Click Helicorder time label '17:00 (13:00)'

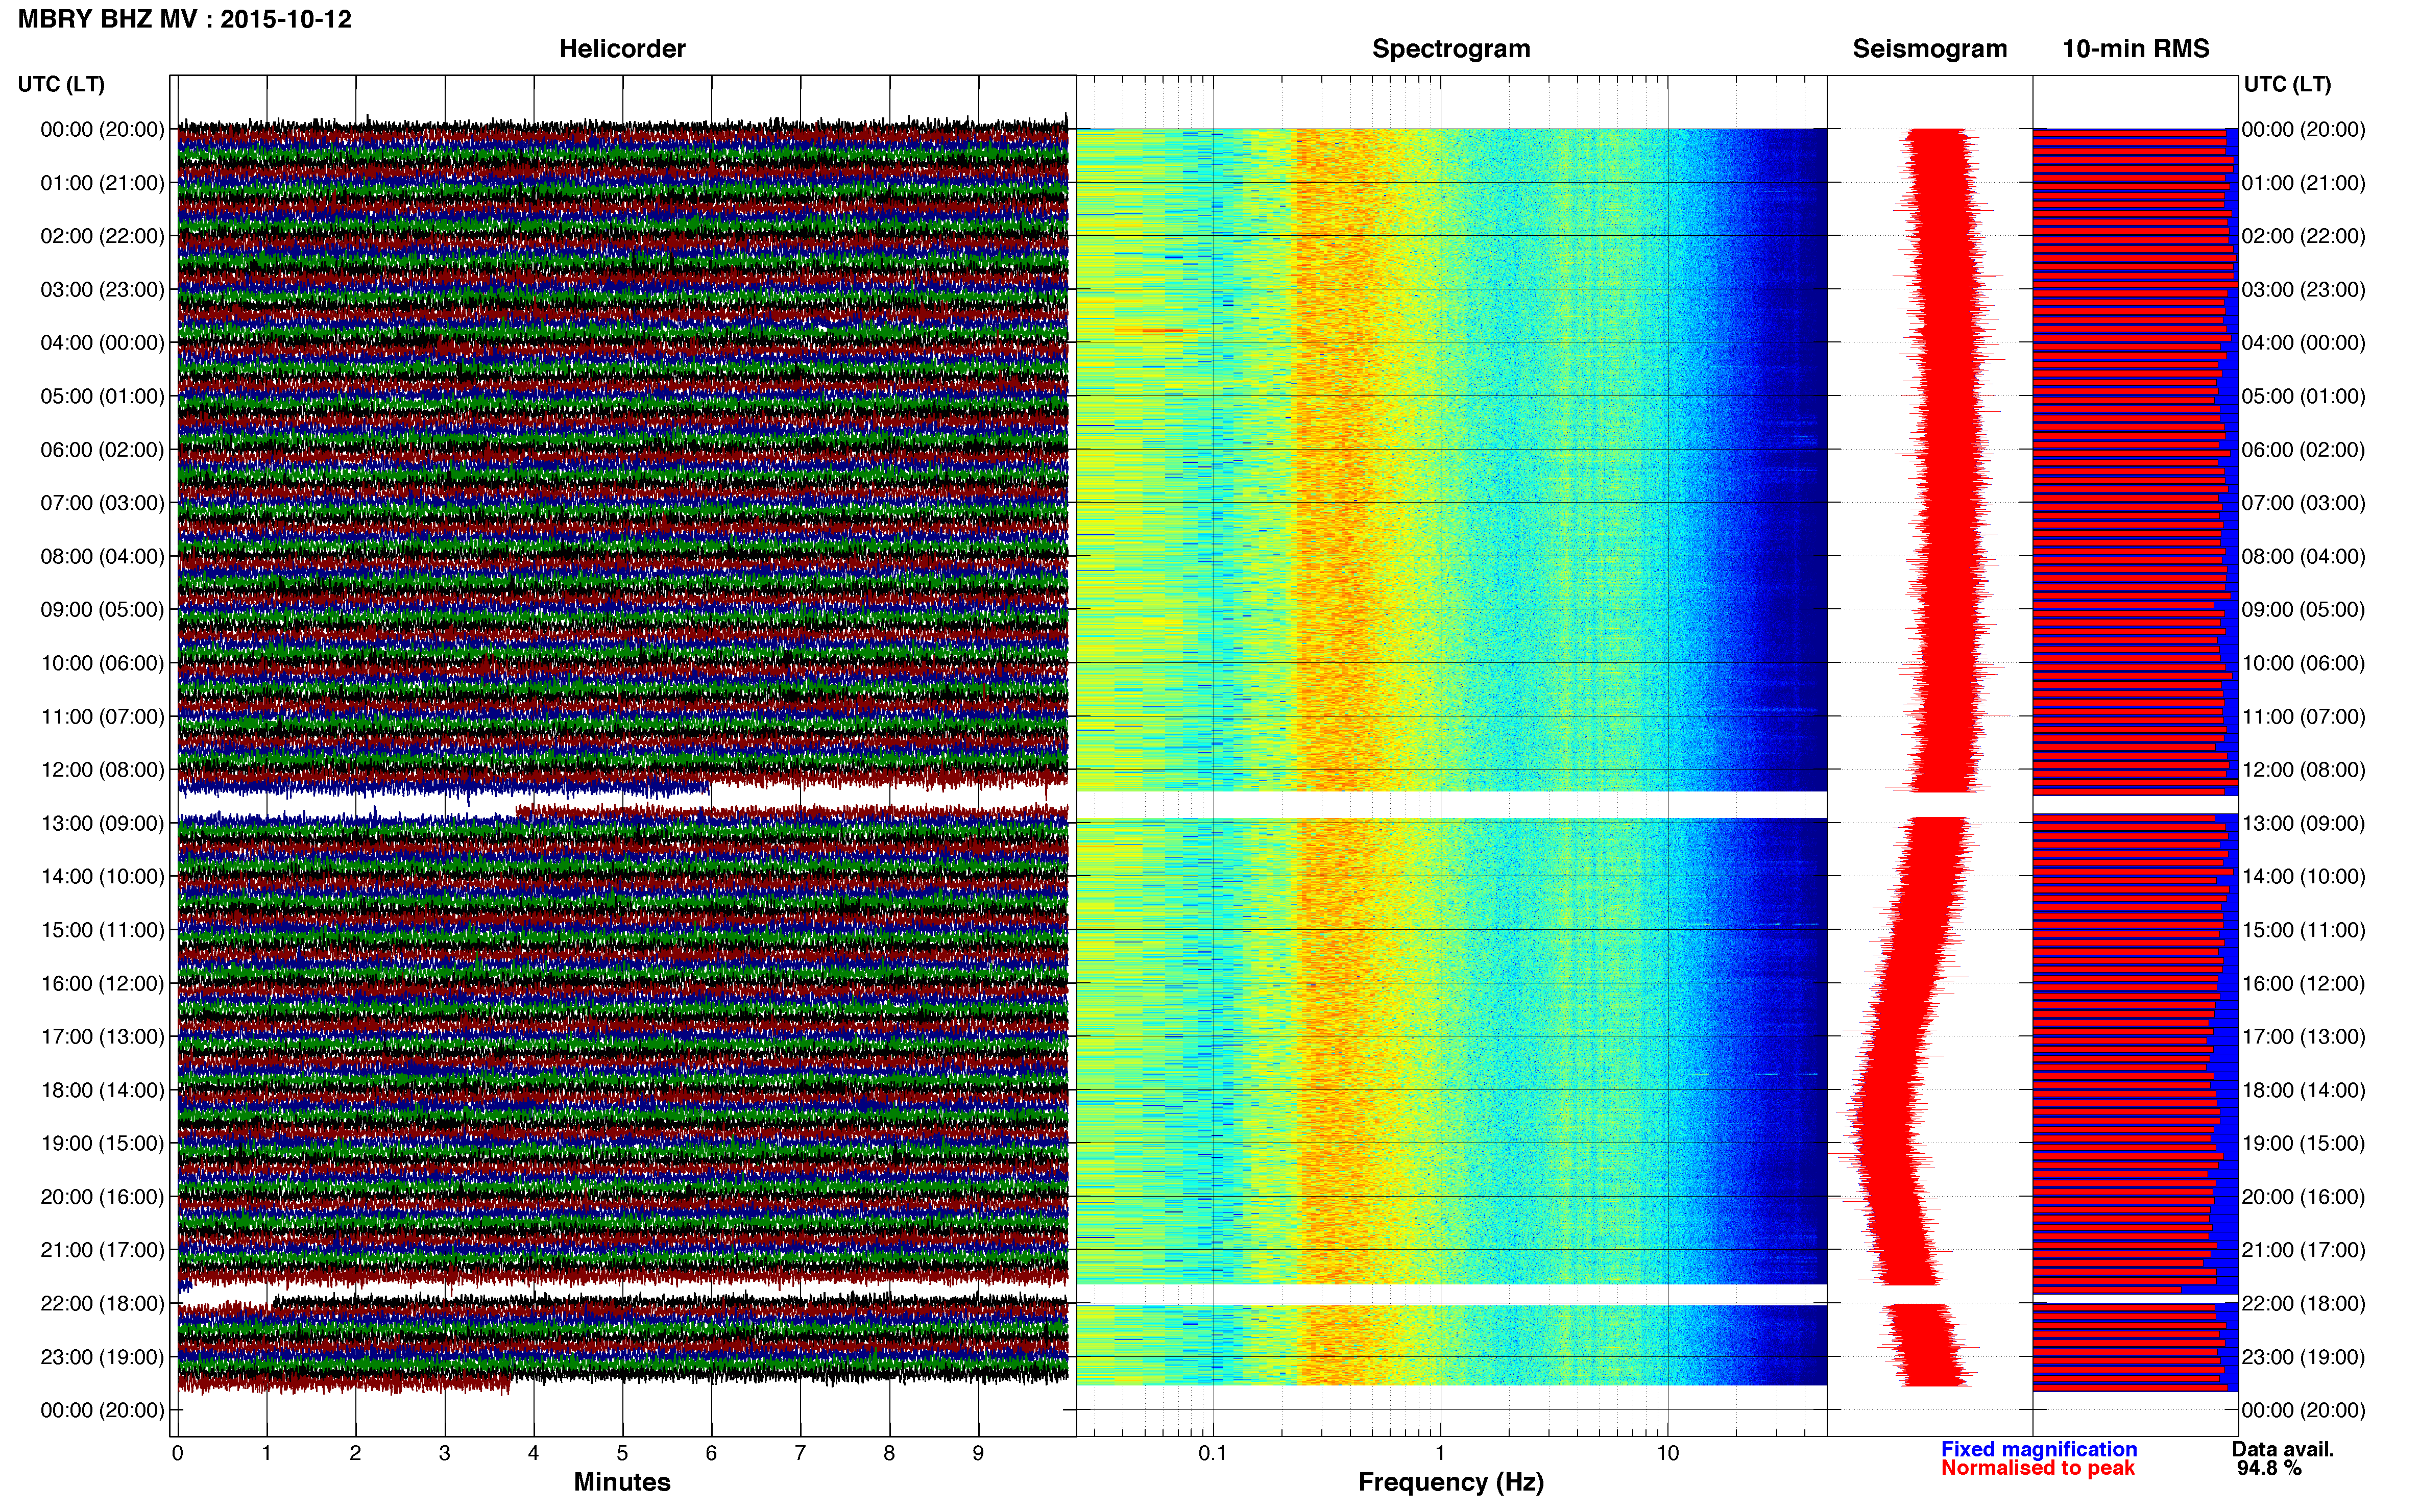(x=102, y=1037)
